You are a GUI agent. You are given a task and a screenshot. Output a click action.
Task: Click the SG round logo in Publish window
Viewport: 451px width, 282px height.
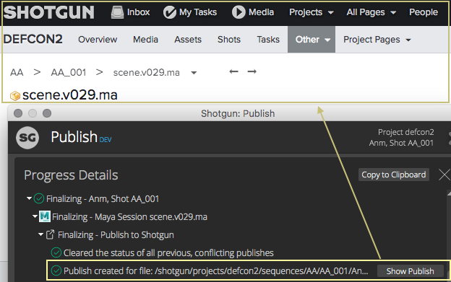point(27,138)
